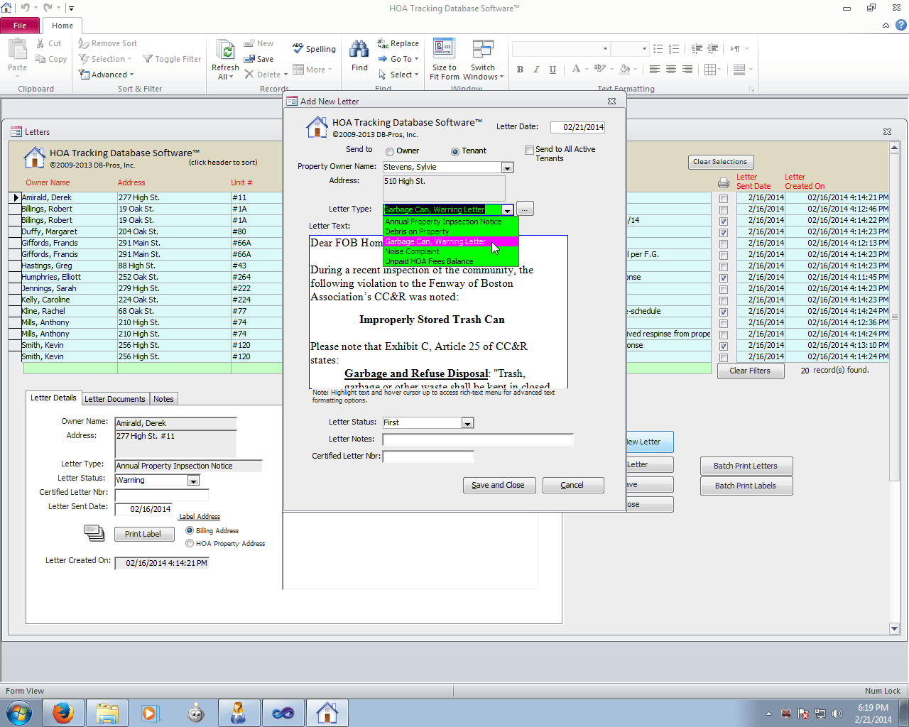Viewport: 909px width, 727px height.
Task: Click the Save and Close button
Action: [x=499, y=485]
